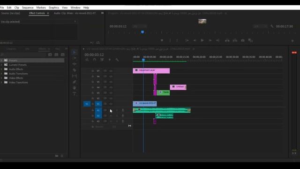Expand the Audio Effects folder
Screen dimensions: 300x169
pyautogui.click(x=1, y=69)
